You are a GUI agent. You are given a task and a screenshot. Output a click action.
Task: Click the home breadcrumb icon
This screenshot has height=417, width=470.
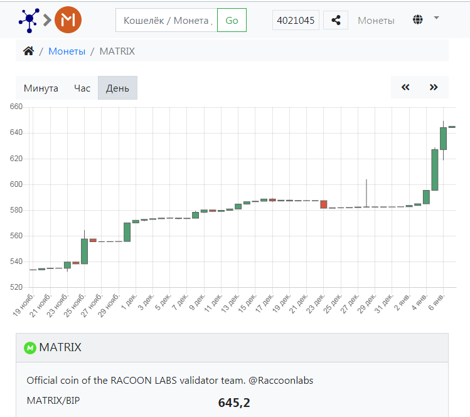(28, 51)
